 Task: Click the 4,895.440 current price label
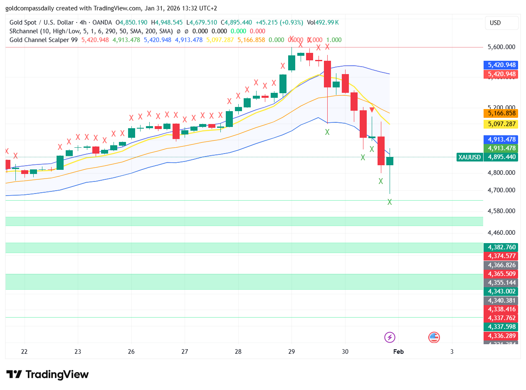(501, 157)
